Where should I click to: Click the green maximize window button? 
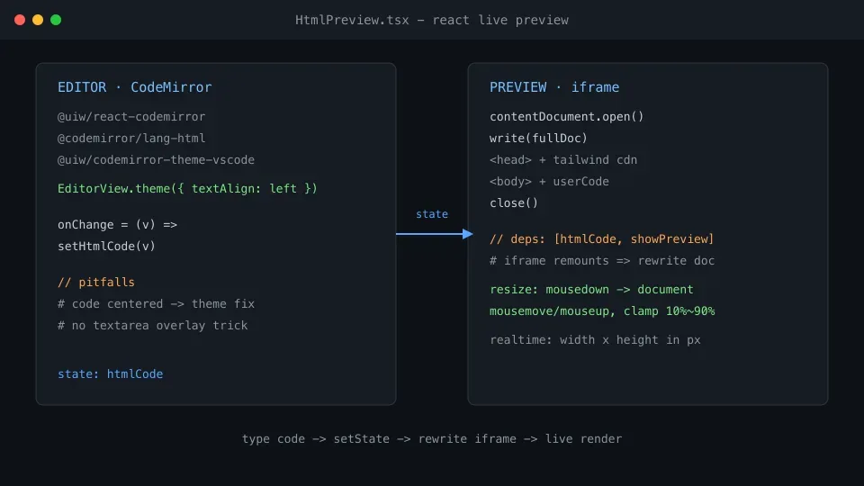(56, 20)
